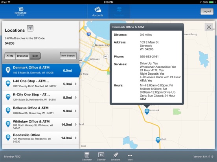Select Whitelaw Office & ATM entry

tap(40, 124)
